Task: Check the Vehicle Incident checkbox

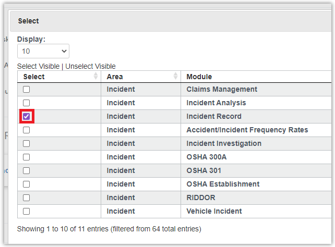Action: tap(27, 211)
